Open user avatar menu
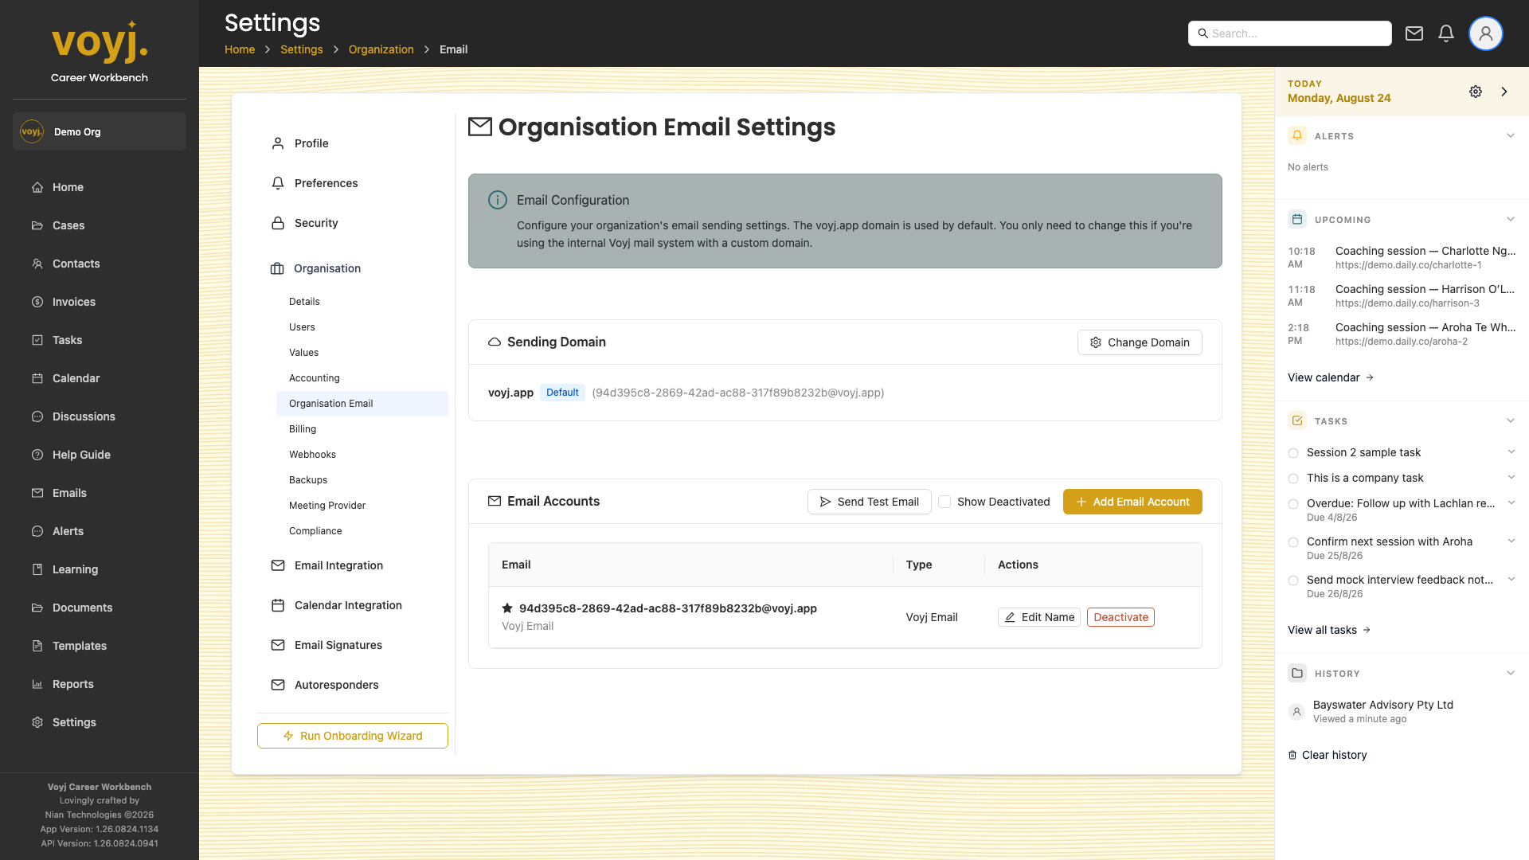1529x860 pixels. (1485, 33)
